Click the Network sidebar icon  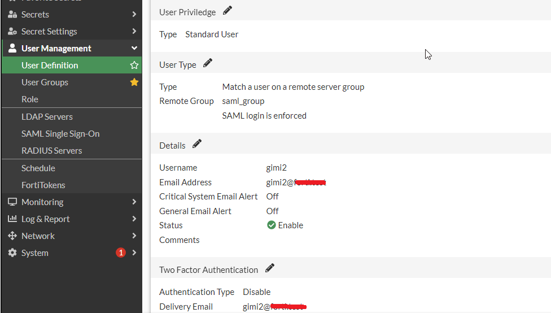click(12, 236)
